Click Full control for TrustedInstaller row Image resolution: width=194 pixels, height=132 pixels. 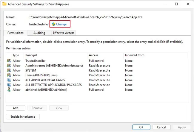click(96, 61)
